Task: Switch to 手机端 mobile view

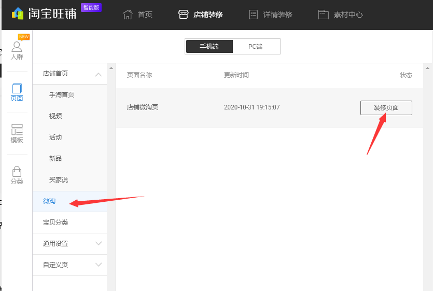Action: pyautogui.click(x=209, y=47)
